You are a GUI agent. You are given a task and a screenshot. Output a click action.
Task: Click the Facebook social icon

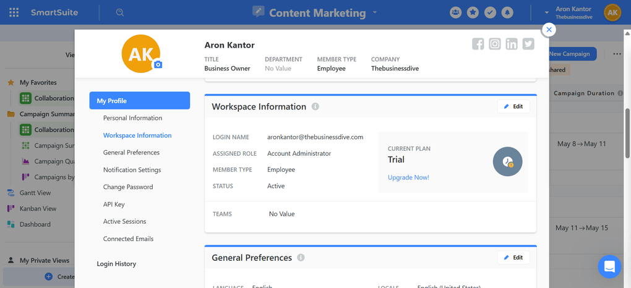478,44
